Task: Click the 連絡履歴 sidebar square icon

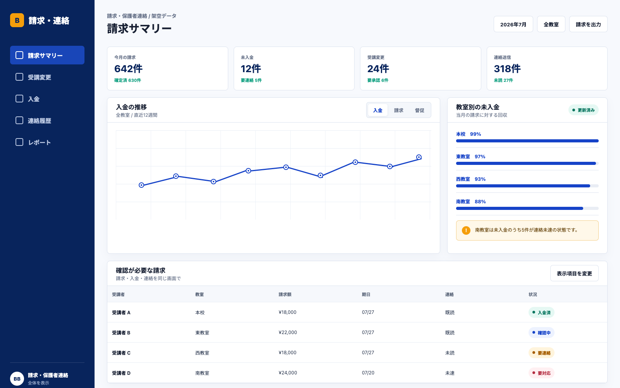Action: click(19, 120)
